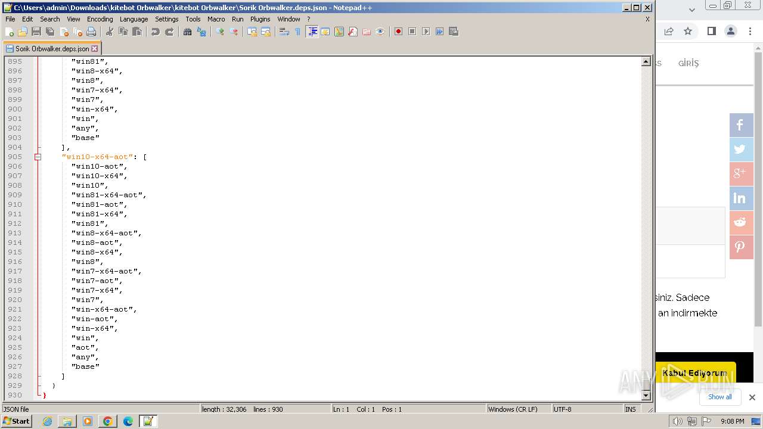Click GİRİŞ link in browser
Viewport: 763px width, 429px height.
coord(688,63)
